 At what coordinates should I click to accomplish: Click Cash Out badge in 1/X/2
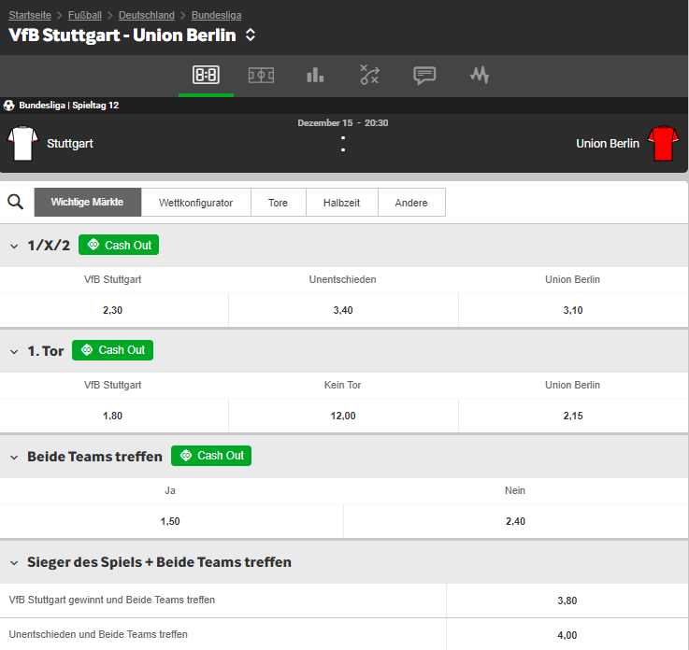[119, 245]
